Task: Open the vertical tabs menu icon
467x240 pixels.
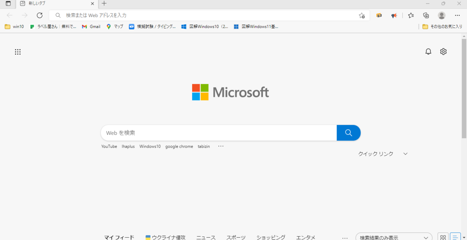Action: click(8, 3)
